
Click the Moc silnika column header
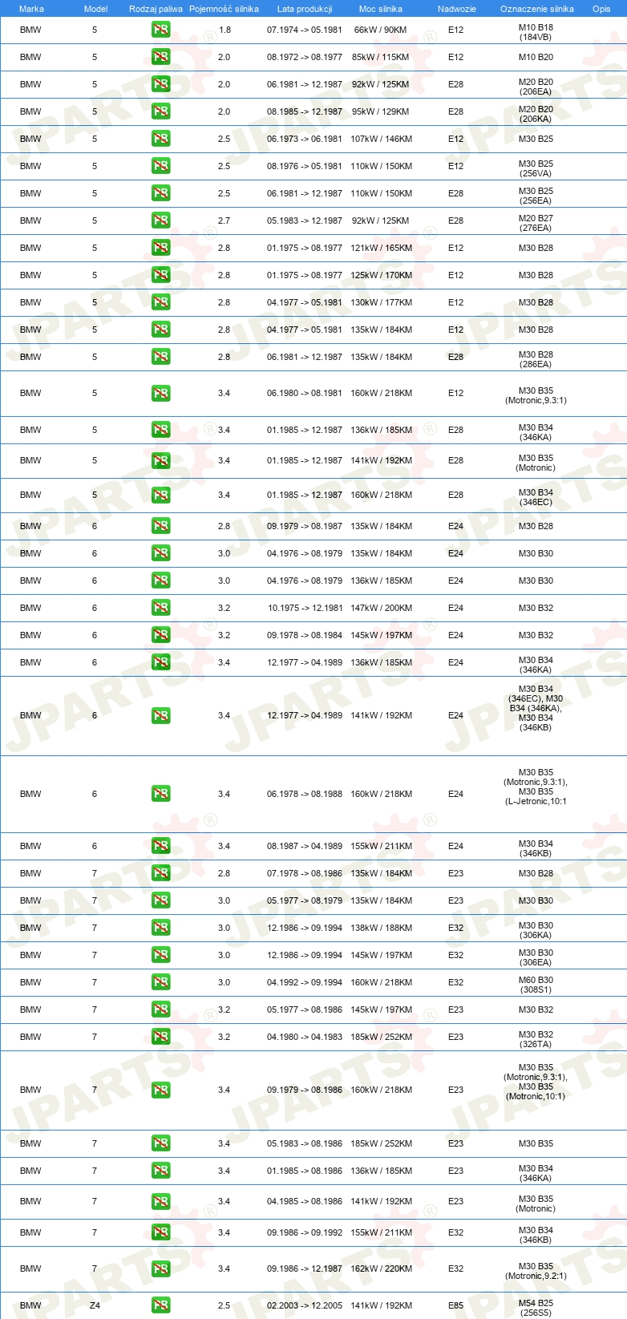coord(381,9)
